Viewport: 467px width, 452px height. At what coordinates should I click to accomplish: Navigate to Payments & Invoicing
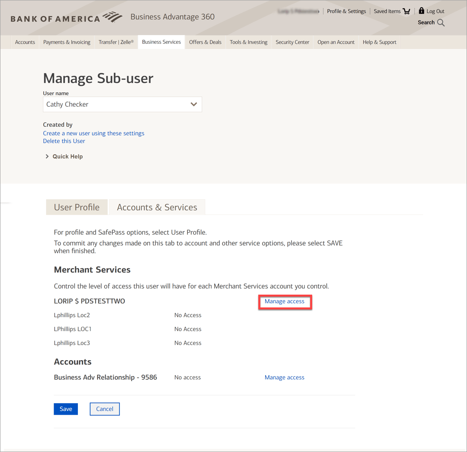67,42
